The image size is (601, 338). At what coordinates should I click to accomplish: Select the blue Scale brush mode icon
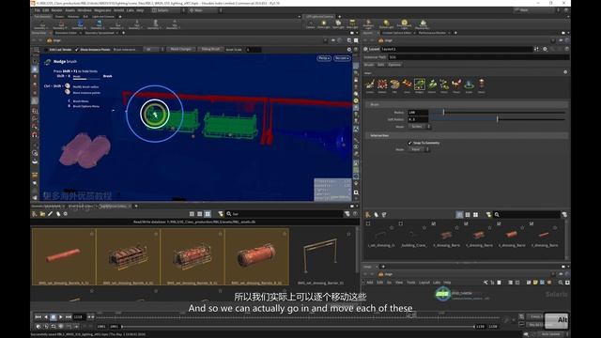coord(469,84)
